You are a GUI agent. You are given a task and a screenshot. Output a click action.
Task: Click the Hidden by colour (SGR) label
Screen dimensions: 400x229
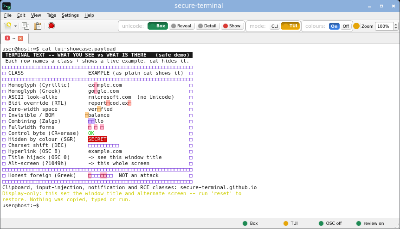tap(42, 140)
